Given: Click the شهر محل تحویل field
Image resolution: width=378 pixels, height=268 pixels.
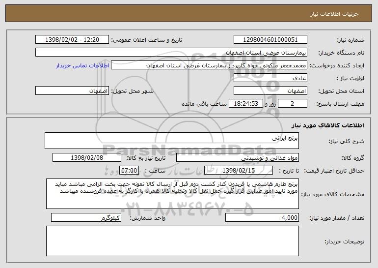Looking at the screenshot, I should (72, 91).
